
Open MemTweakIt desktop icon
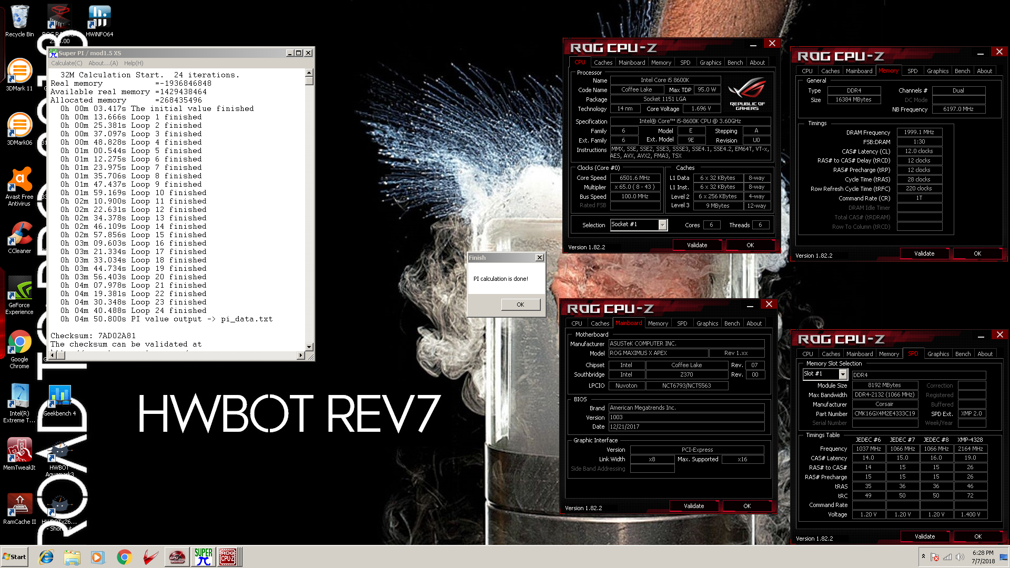point(19,454)
